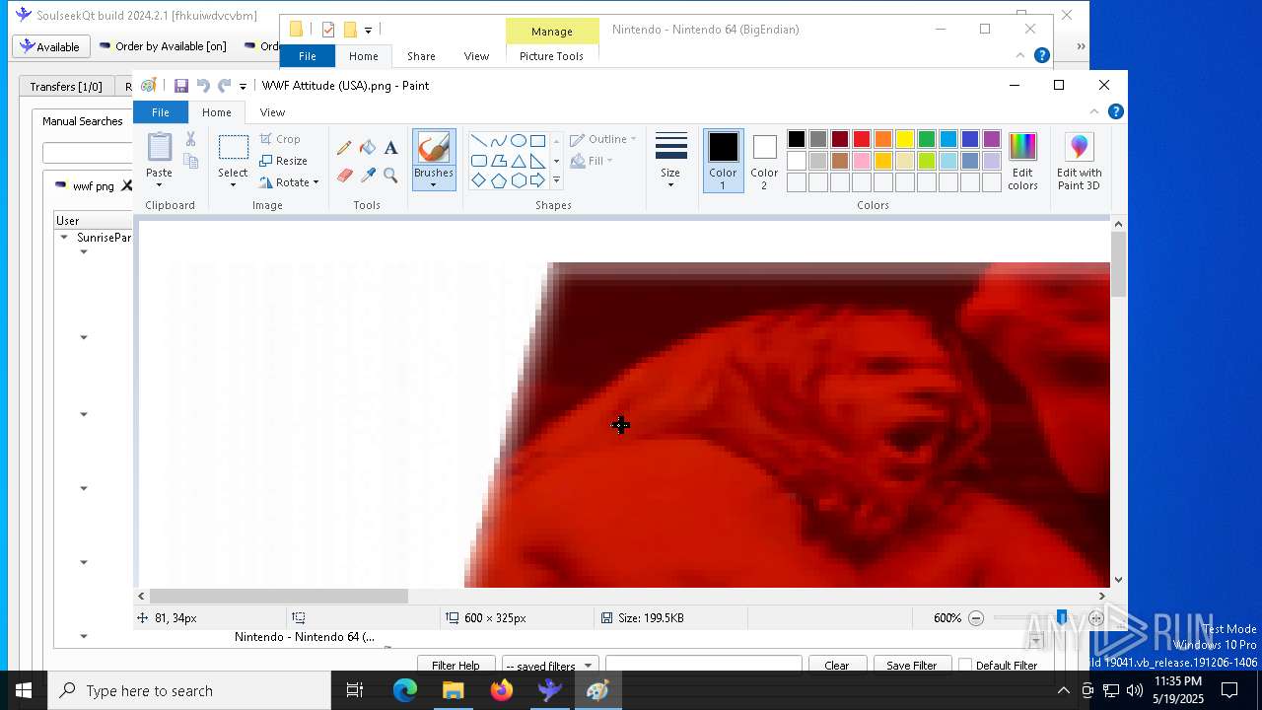Choose the Hexagon shape
This screenshot has width=1262, height=710.
coord(519,180)
